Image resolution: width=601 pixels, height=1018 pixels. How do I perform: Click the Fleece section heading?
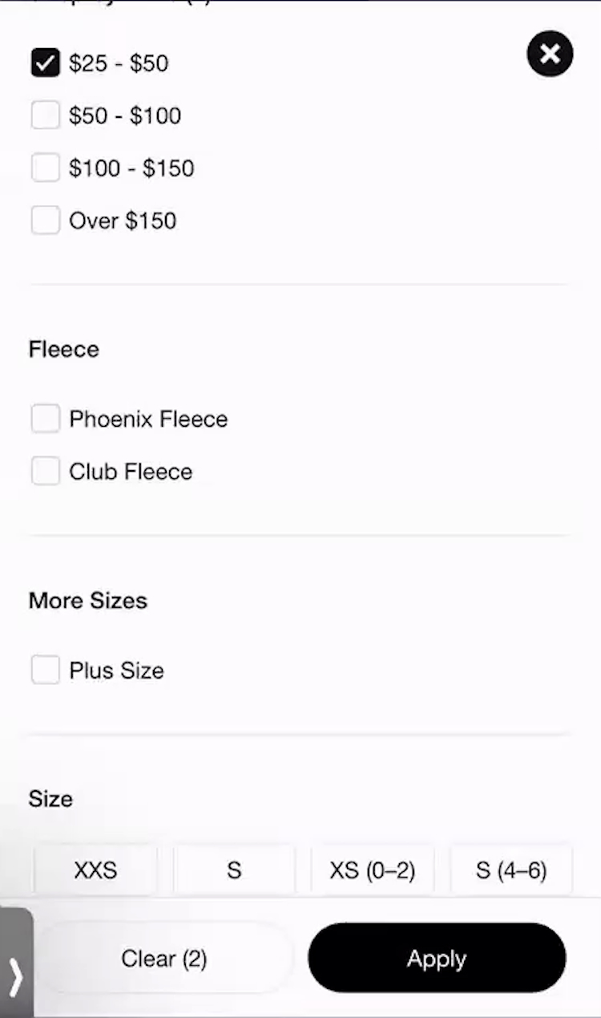(64, 350)
